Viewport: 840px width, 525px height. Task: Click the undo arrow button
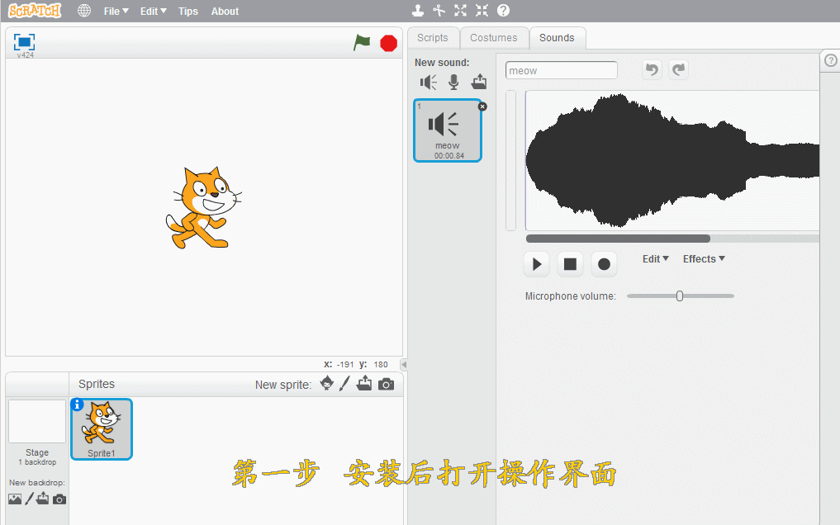pyautogui.click(x=652, y=70)
